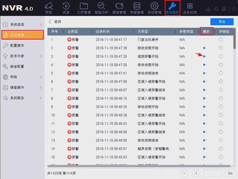Open 业务应用 (Business Application)
Image resolution: width=238 pixels, height=179 pixels.
(189, 7)
